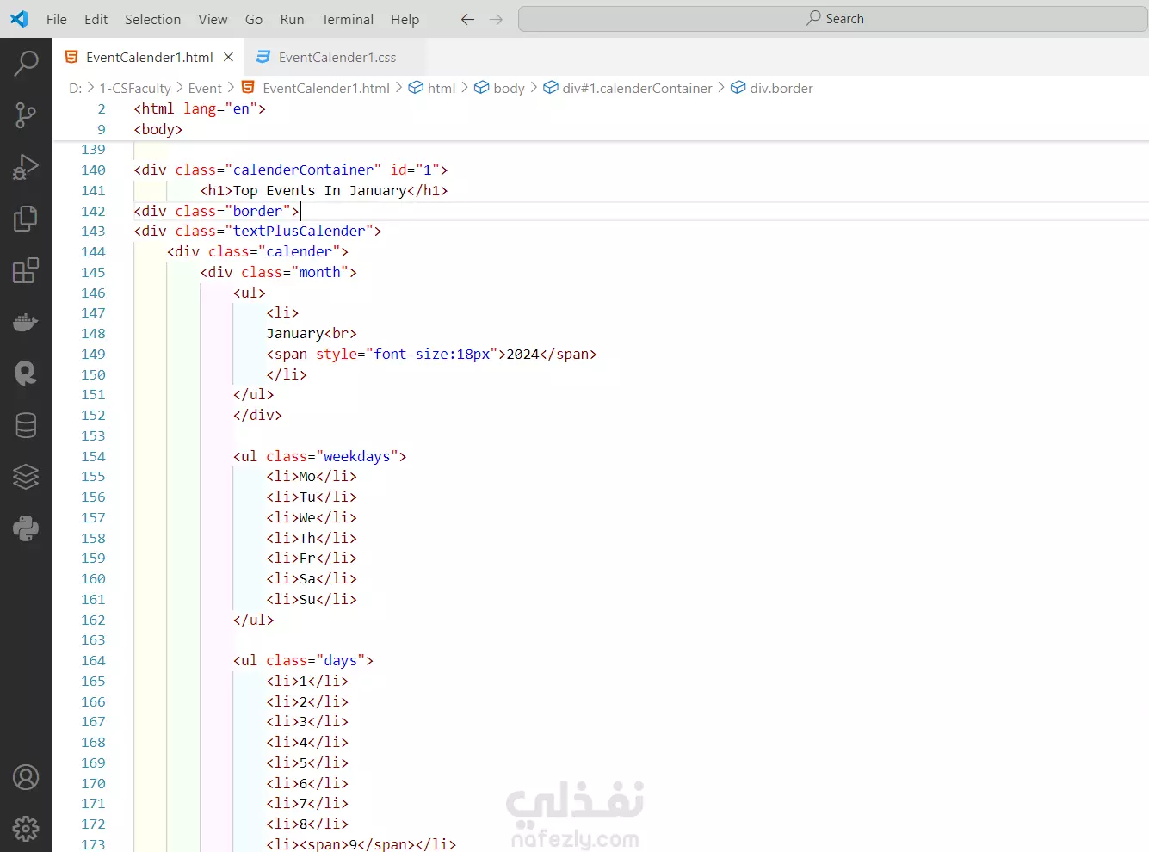The height and width of the screenshot is (852, 1149).
Task: Open the Help menu
Action: click(405, 19)
